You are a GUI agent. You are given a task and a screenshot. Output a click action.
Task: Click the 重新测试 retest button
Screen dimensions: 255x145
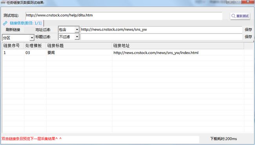click(x=240, y=16)
